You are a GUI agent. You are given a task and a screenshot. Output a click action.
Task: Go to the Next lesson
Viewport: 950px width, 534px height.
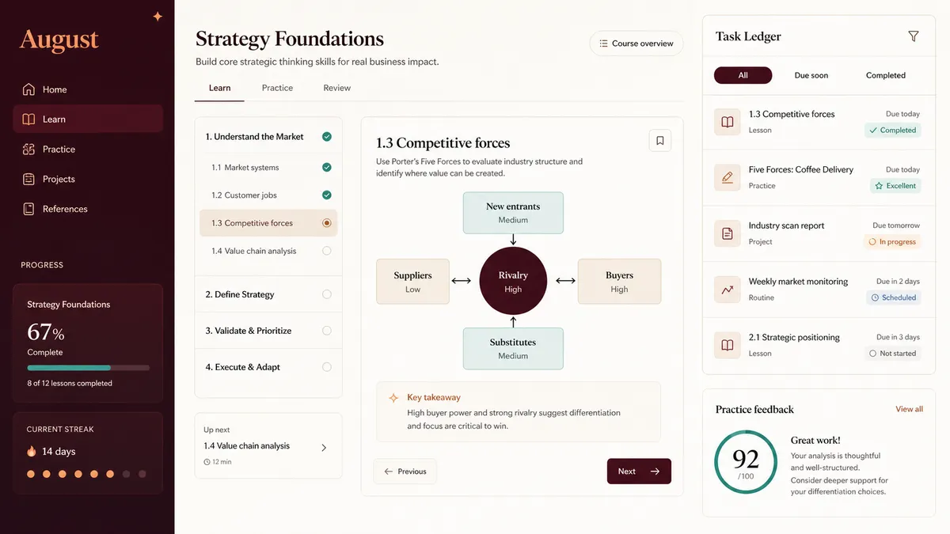click(x=639, y=472)
